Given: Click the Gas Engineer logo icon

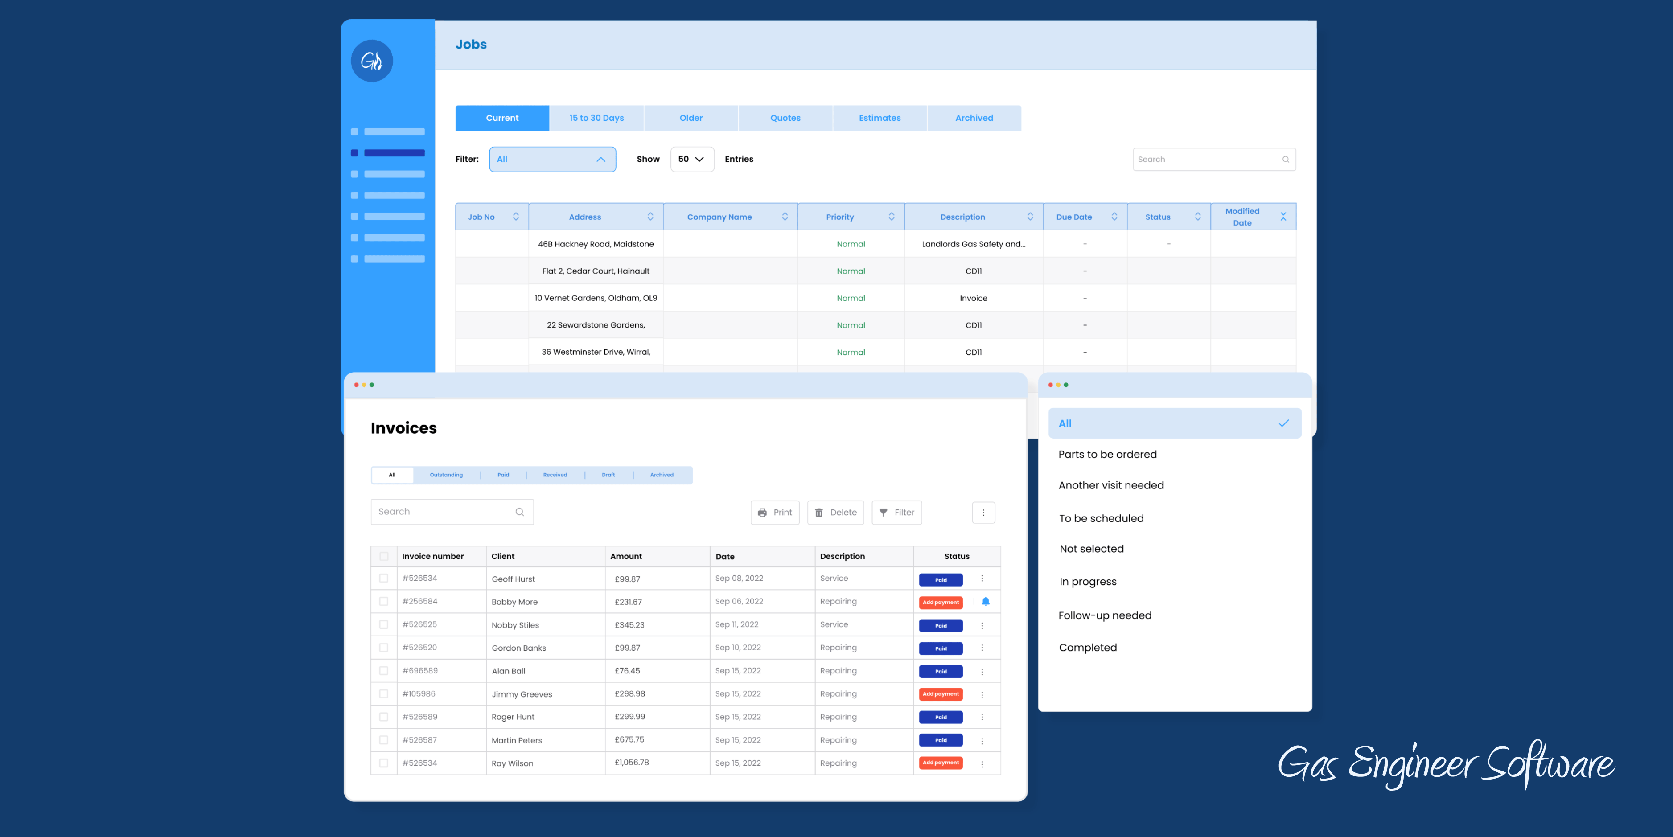Looking at the screenshot, I should tap(371, 61).
